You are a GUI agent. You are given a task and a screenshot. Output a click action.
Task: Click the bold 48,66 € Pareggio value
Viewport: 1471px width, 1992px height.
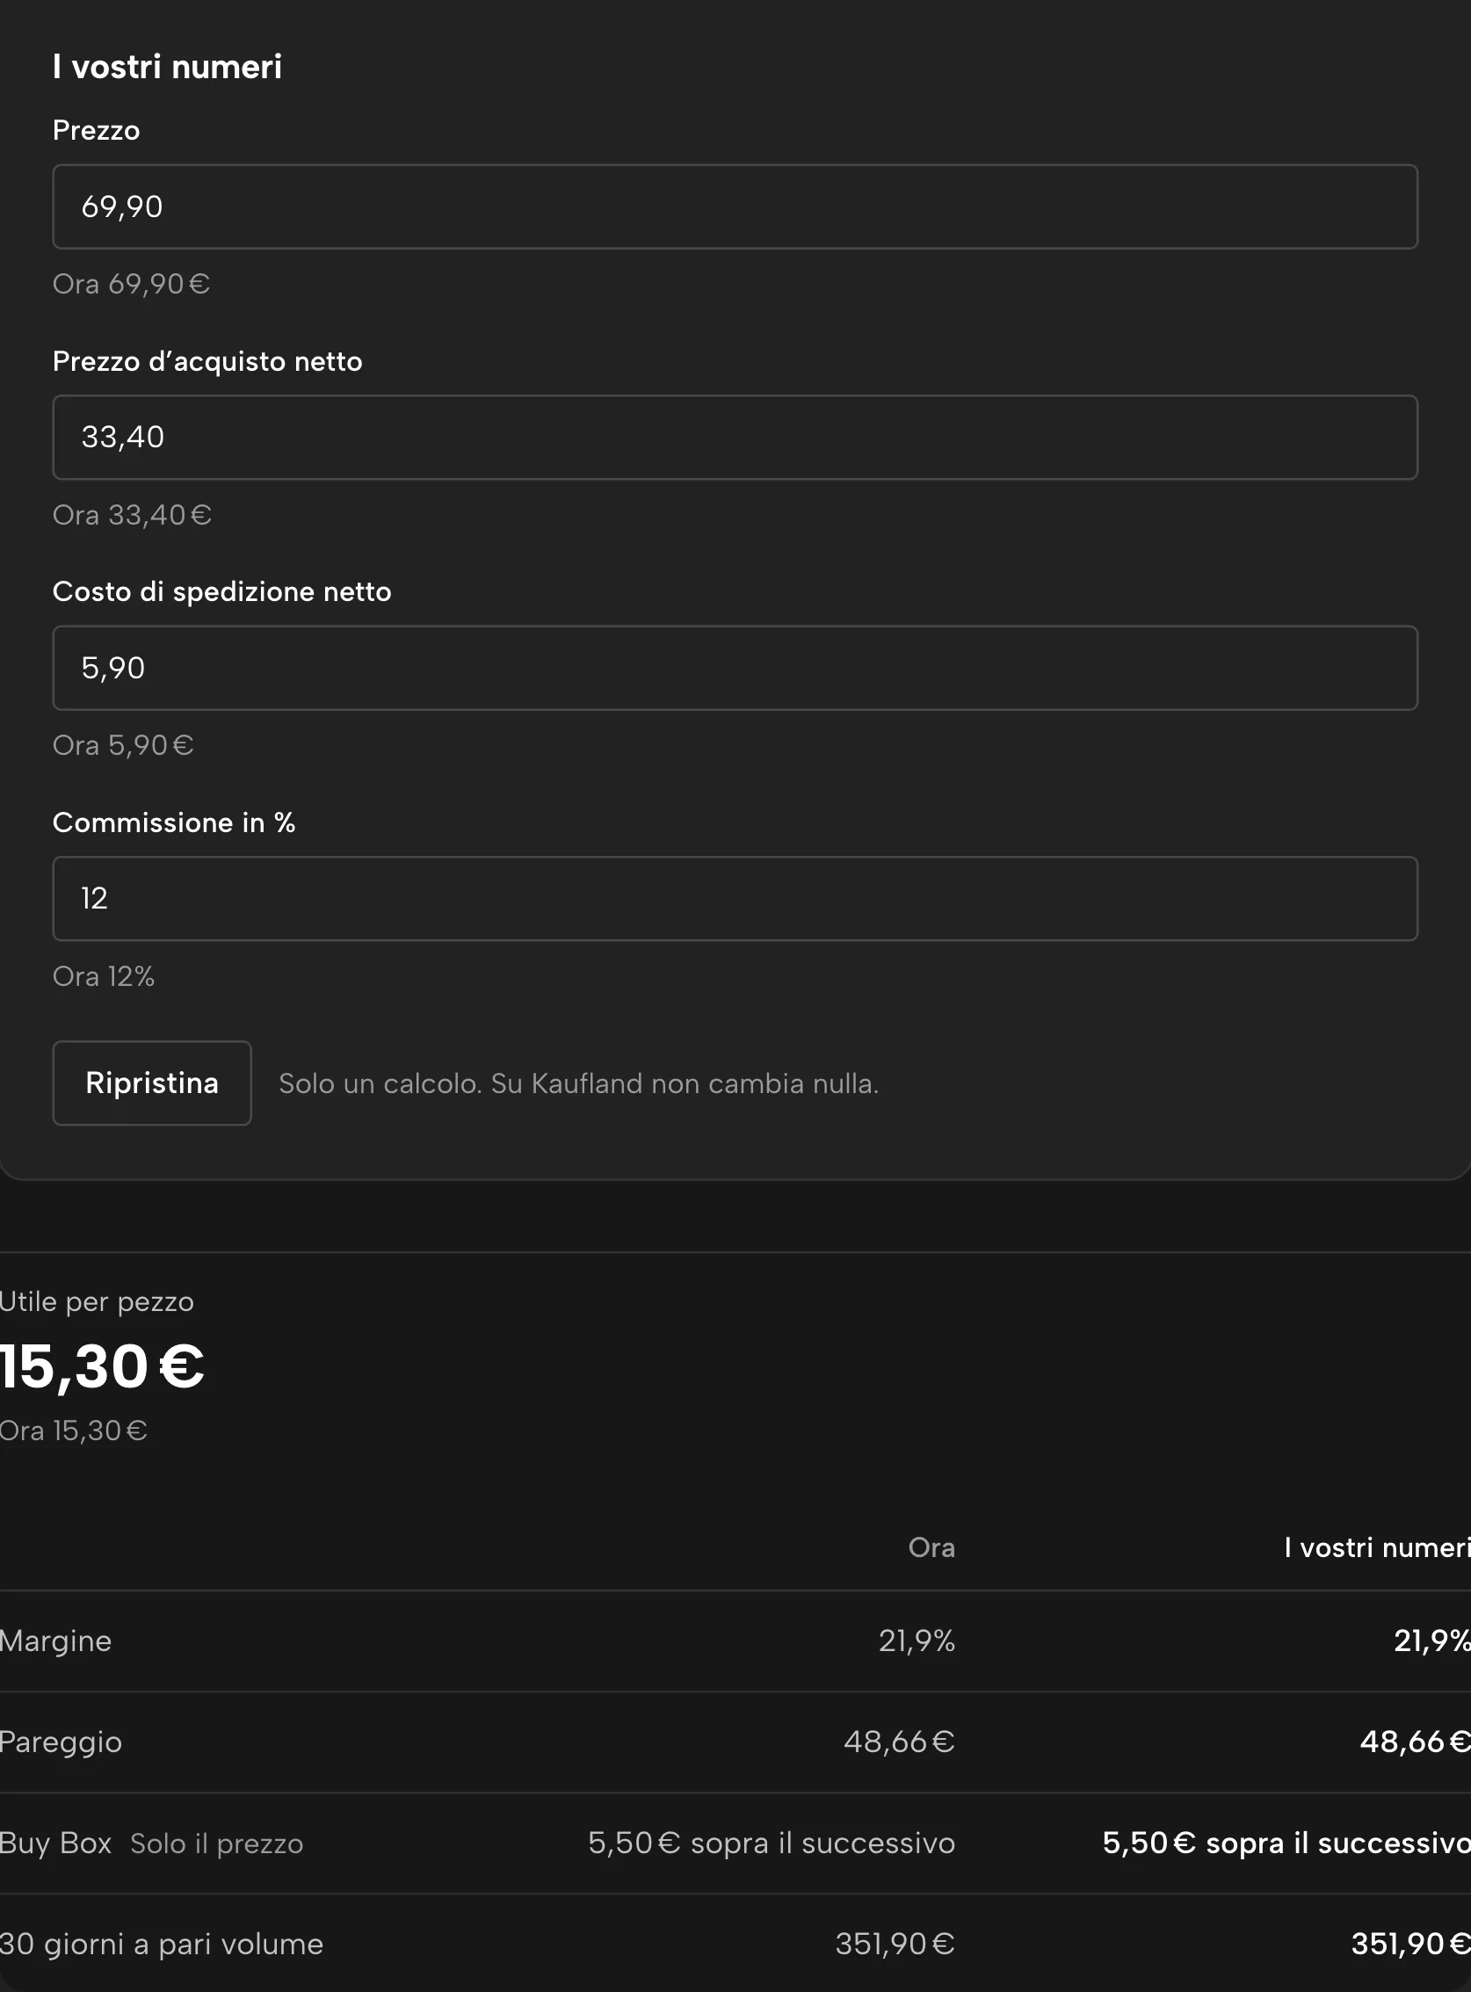1415,1742
